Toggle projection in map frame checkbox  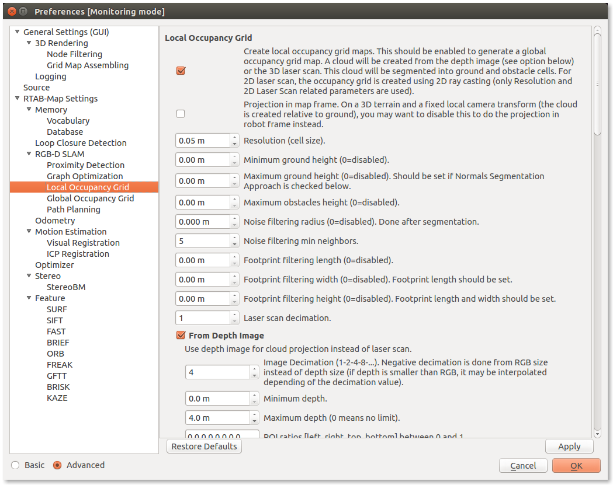coord(181,114)
